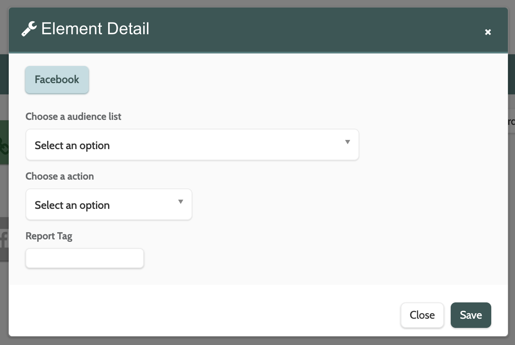515x345 pixels.
Task: Click the 'Choose a action' label
Action: point(60,176)
